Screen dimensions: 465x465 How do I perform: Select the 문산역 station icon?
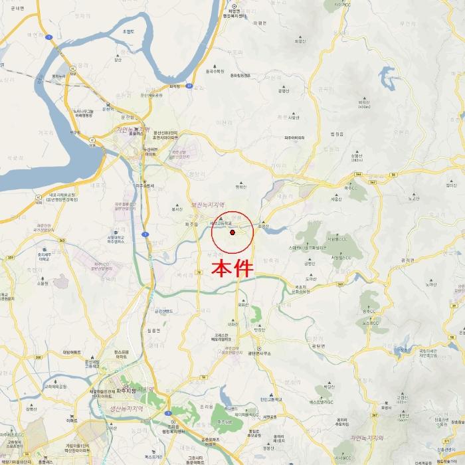coord(108,105)
